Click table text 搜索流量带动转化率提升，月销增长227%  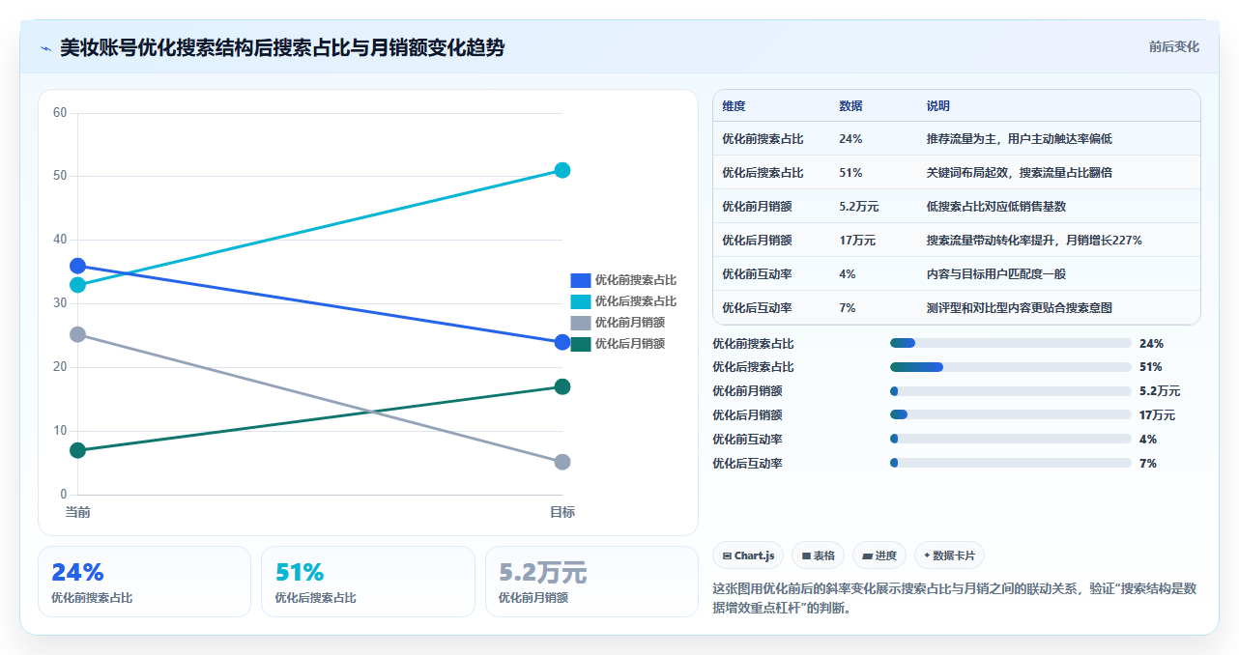click(1034, 240)
